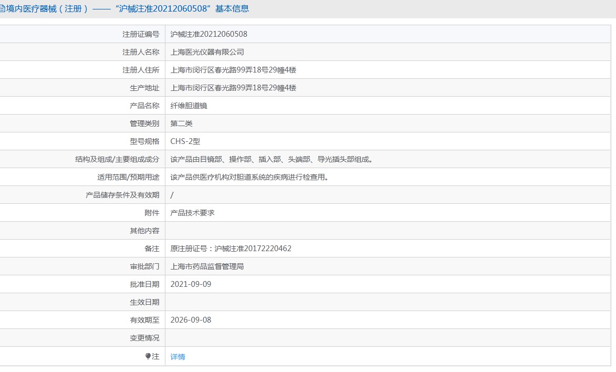Click the 附件 label
The height and width of the screenshot is (372, 616).
[x=152, y=213]
